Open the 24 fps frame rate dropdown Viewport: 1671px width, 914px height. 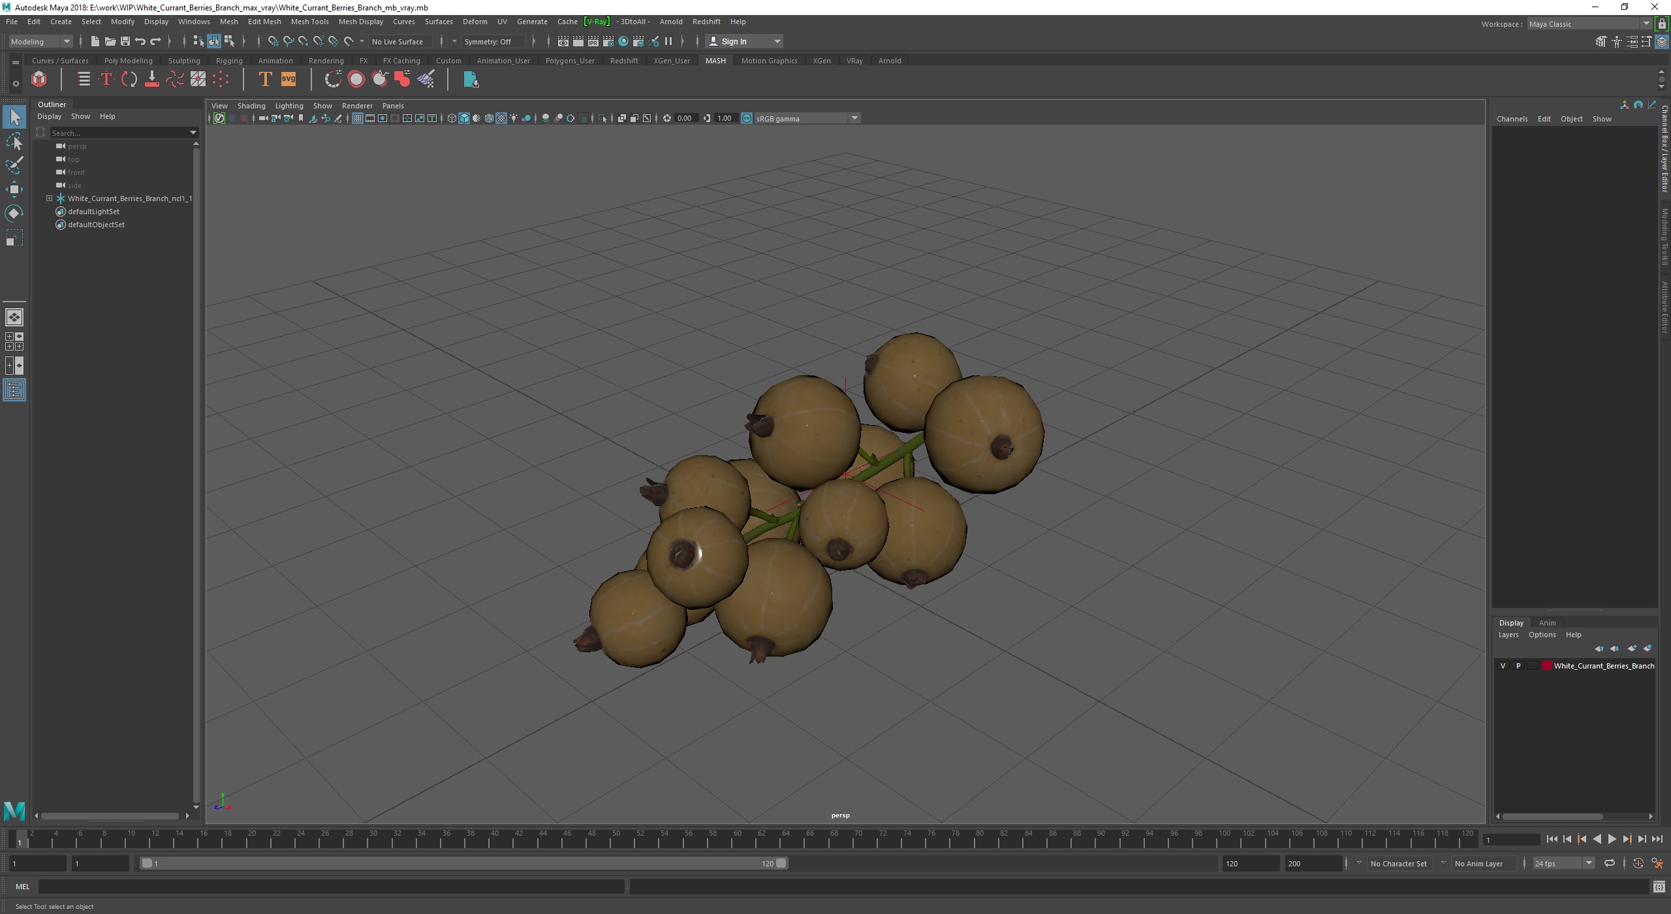pos(1563,863)
